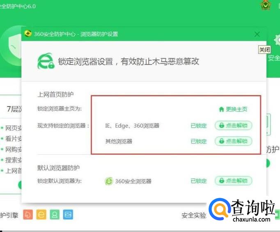Click 安全实验 text in main window

[194, 216]
